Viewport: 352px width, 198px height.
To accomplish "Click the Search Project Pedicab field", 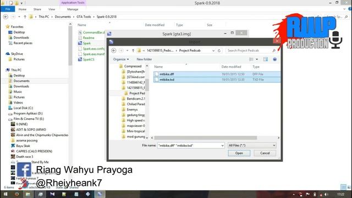I will (251, 51).
